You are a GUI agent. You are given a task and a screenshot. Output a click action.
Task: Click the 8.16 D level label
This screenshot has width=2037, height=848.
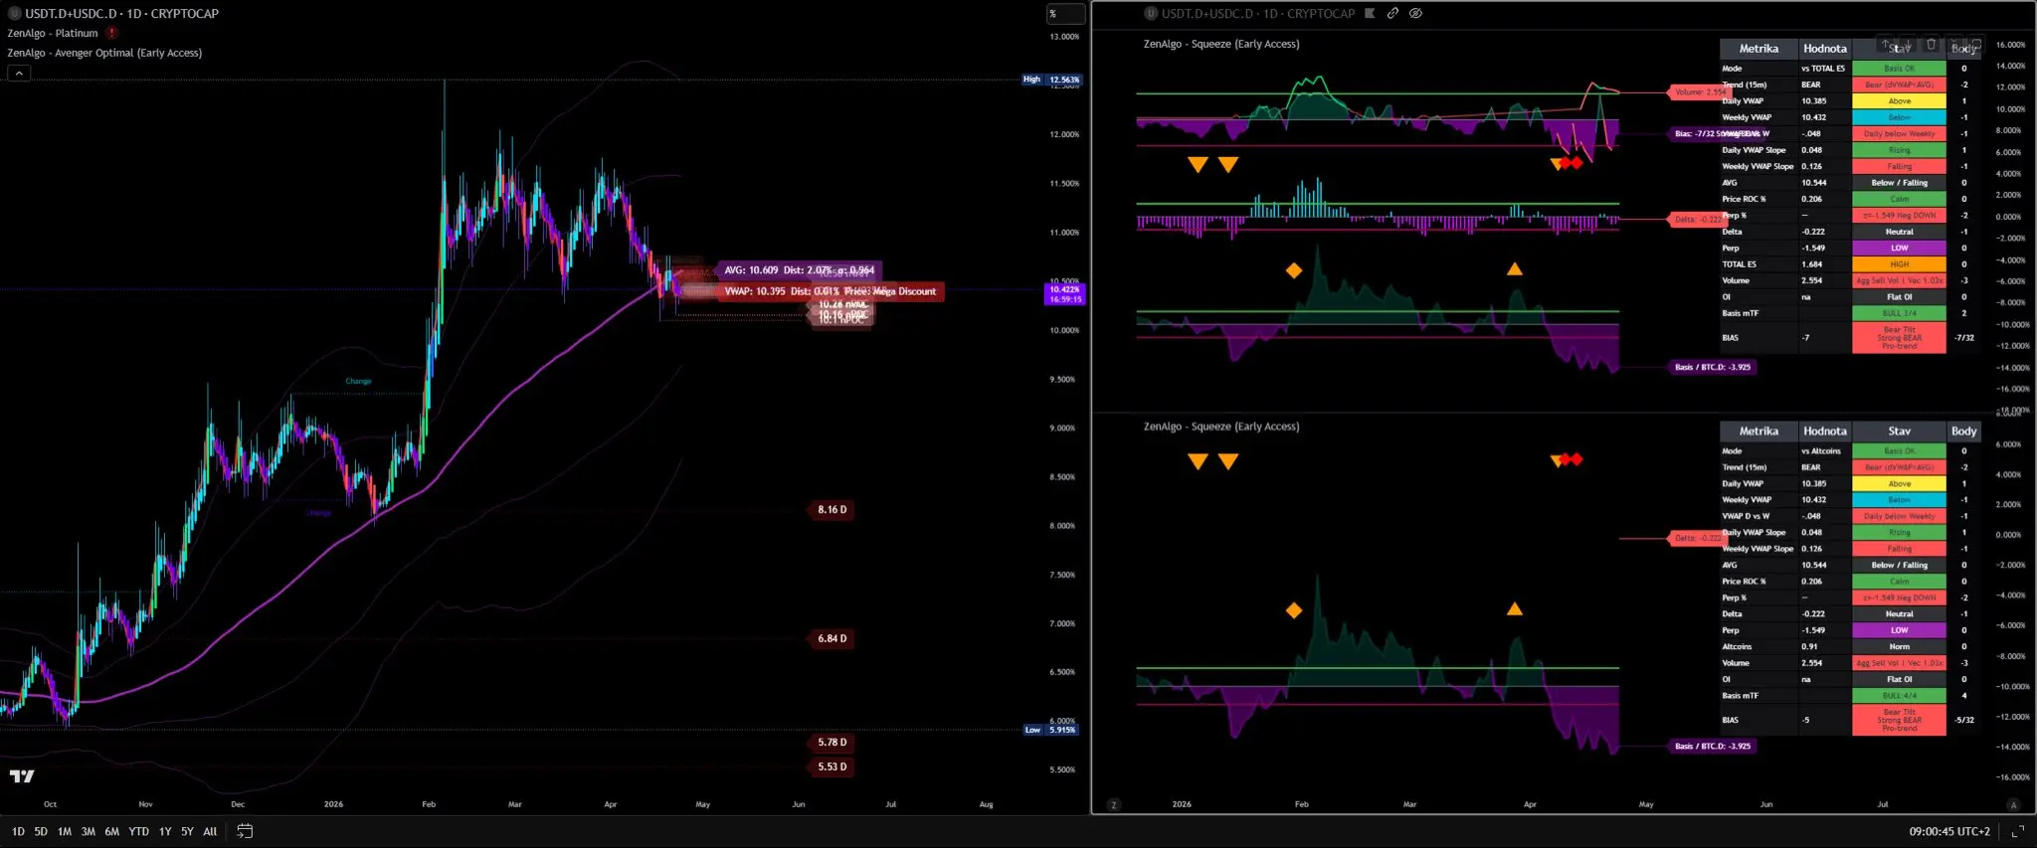833,510
